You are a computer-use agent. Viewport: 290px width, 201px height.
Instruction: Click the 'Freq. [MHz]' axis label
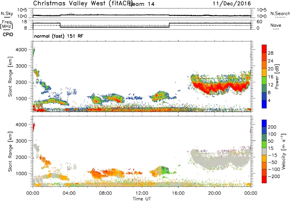7,24
